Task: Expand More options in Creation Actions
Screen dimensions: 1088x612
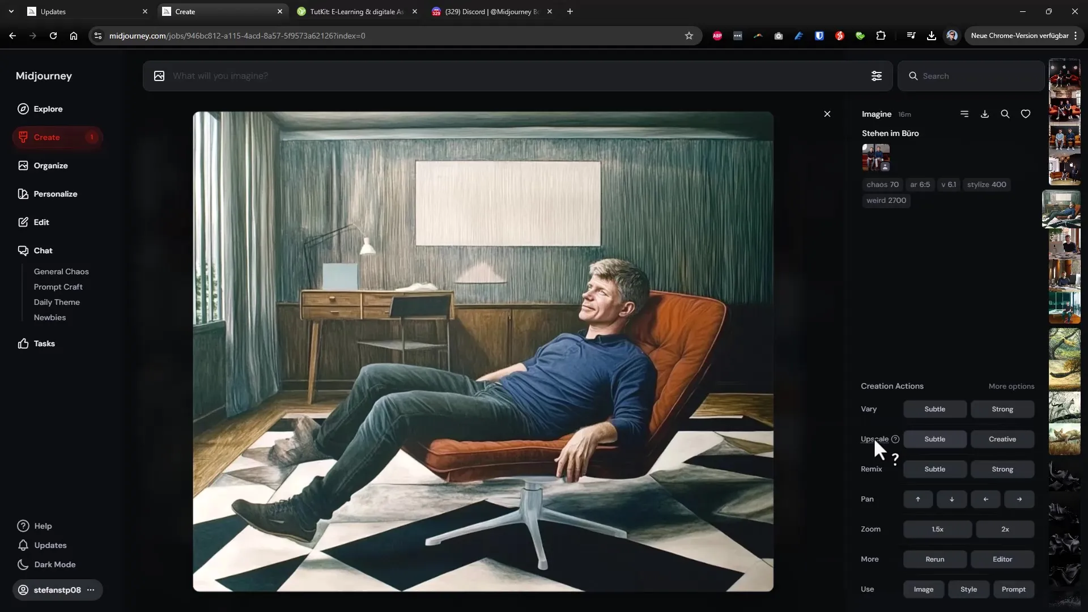Action: pos(1011,386)
